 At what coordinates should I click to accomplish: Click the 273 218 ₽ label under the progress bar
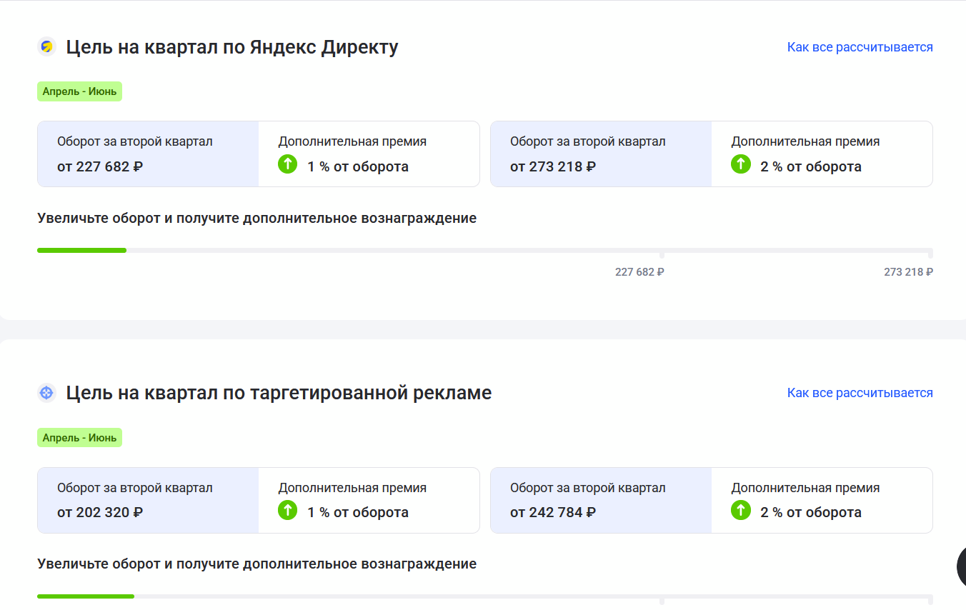click(x=908, y=271)
